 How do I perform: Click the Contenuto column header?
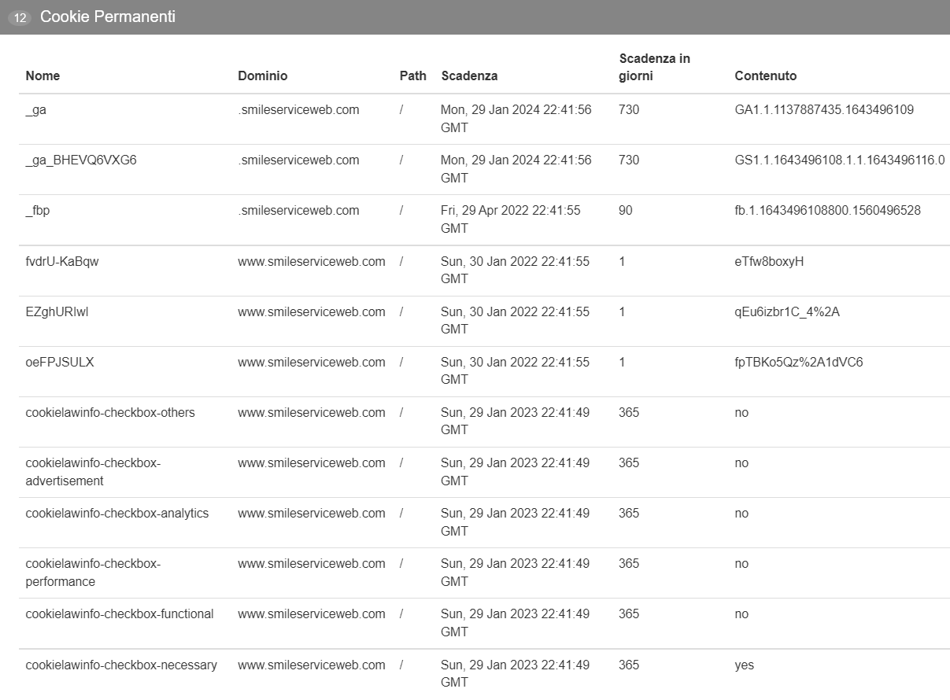coord(766,76)
